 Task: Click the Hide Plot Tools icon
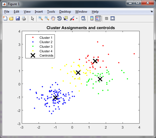106,18
